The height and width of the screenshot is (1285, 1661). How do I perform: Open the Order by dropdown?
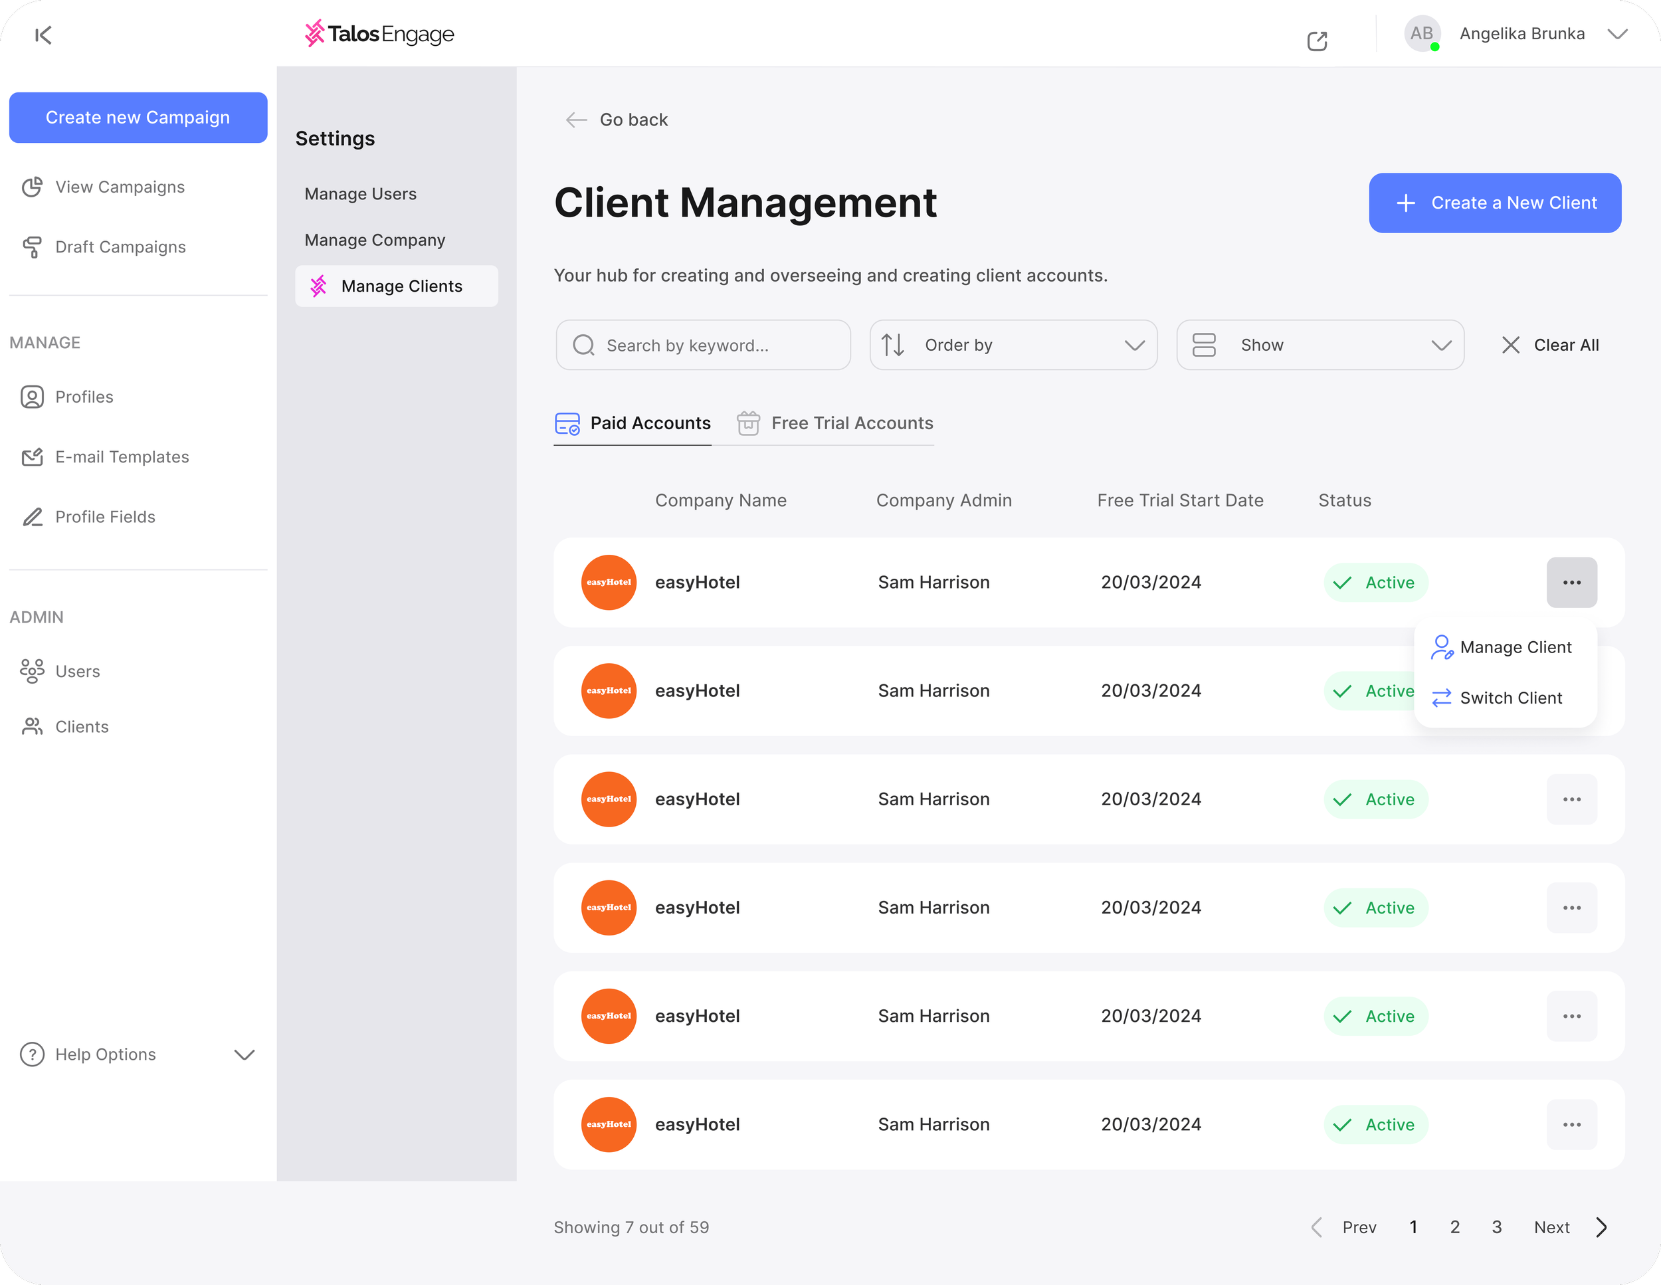point(1013,346)
